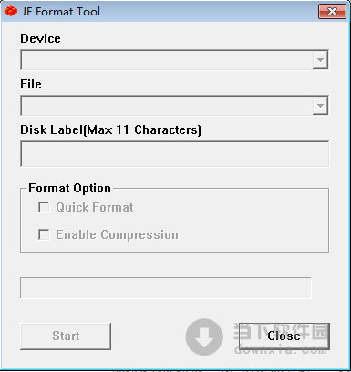Click the Device label text
This screenshot has width=351, height=372.
pos(40,38)
